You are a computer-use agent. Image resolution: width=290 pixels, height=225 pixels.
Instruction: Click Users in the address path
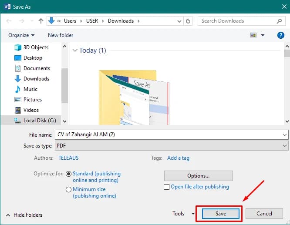coord(70,21)
